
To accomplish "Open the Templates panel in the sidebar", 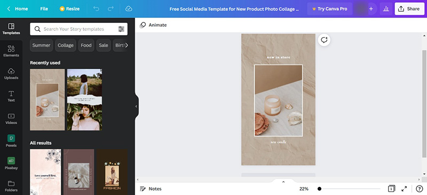I will pos(11,29).
